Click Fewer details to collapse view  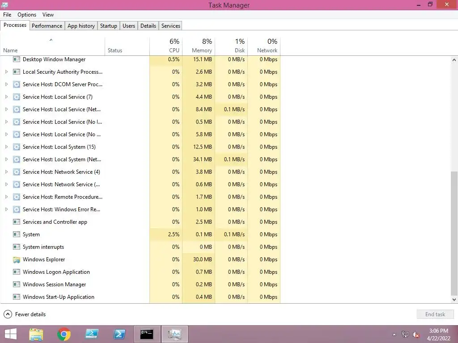coord(25,314)
